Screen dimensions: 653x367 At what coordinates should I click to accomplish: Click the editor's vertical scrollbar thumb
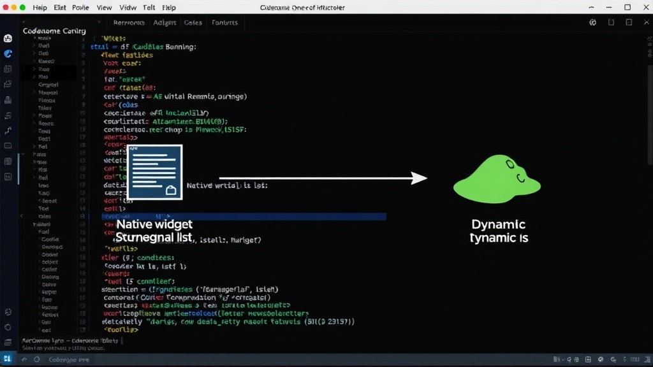pos(650,115)
